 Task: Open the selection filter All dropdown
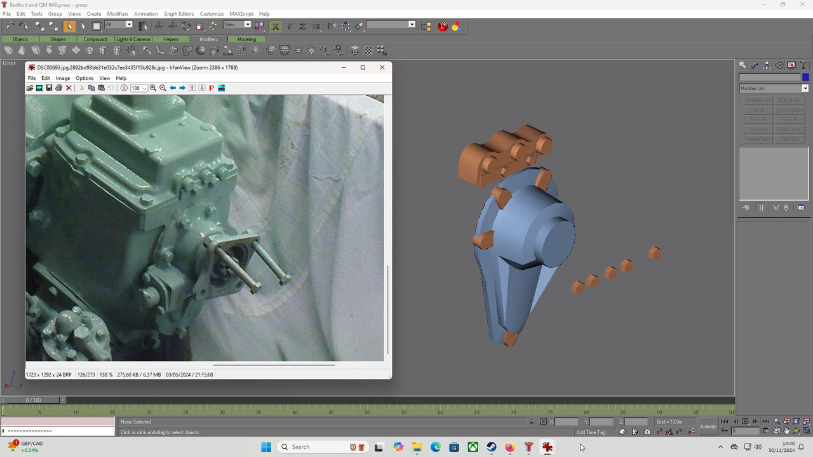click(x=118, y=25)
